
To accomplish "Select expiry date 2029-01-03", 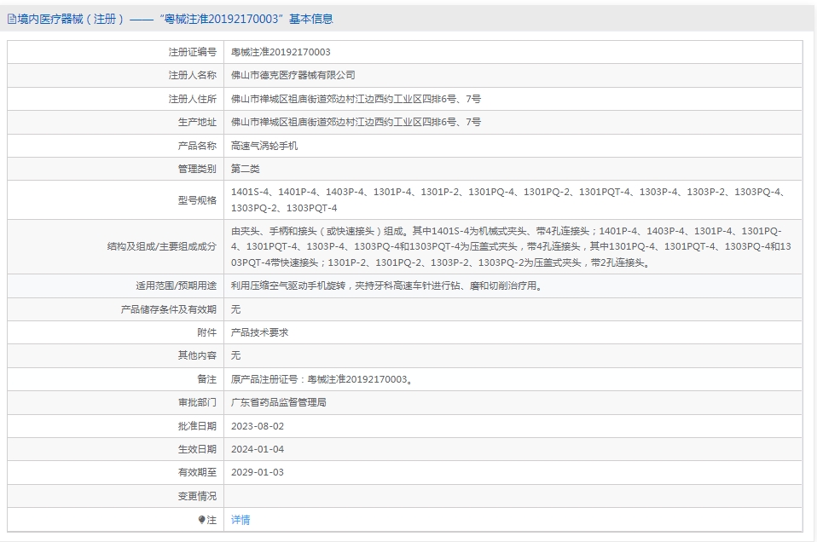I will [258, 472].
